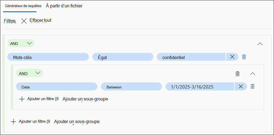Open the À partir d'un fichier tab
The image size is (274, 135).
pyautogui.click(x=64, y=6)
